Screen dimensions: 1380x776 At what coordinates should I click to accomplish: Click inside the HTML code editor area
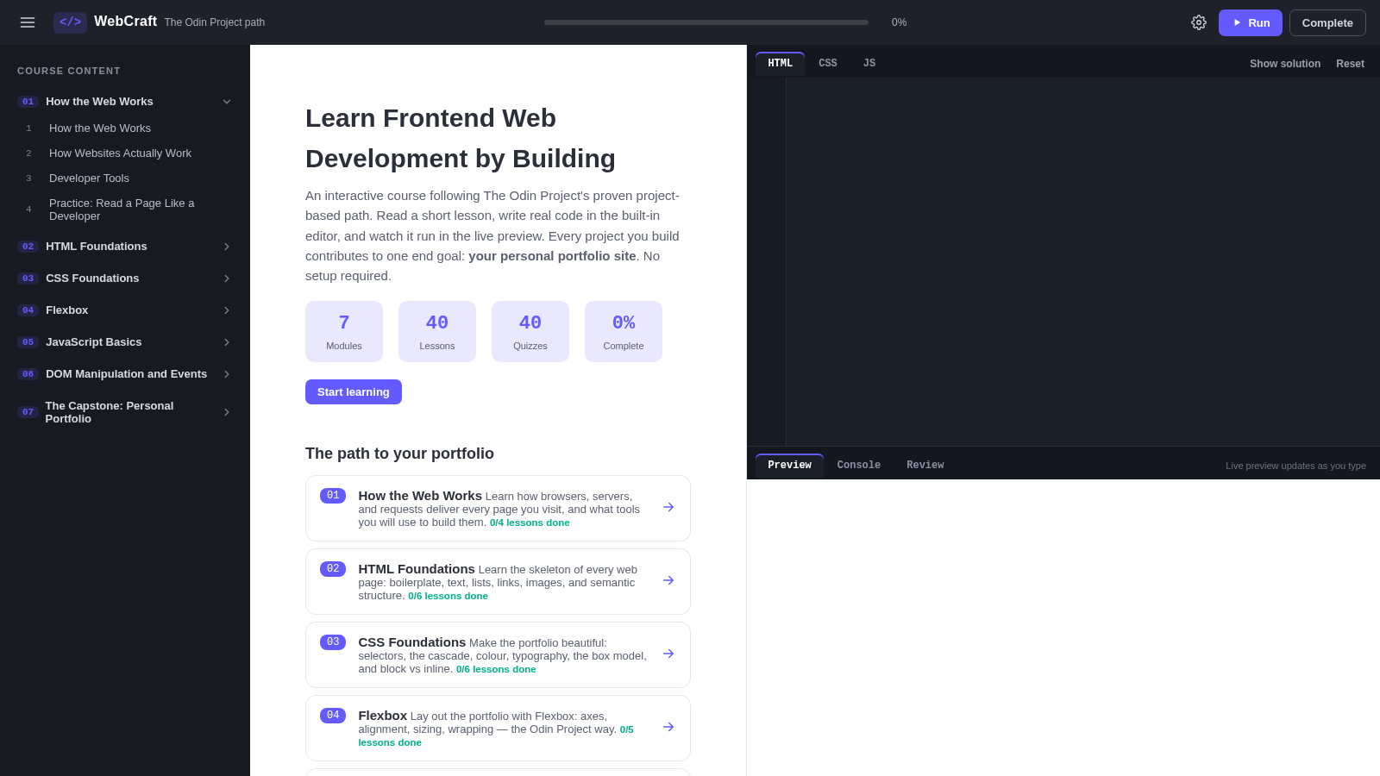(x=1082, y=261)
